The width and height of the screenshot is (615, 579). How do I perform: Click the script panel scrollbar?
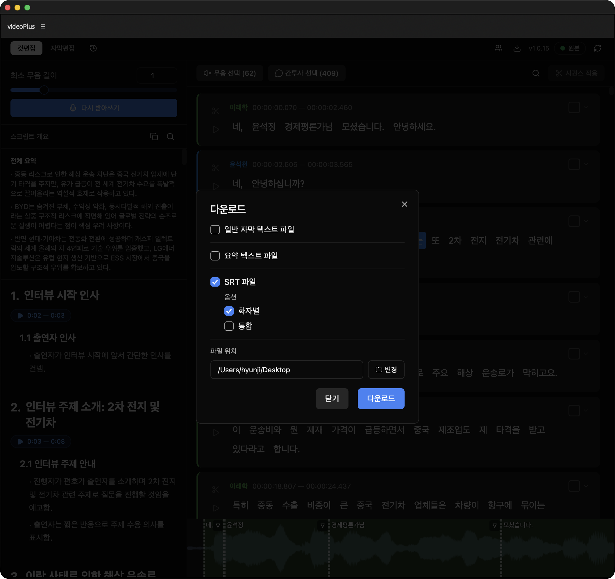coord(184,158)
